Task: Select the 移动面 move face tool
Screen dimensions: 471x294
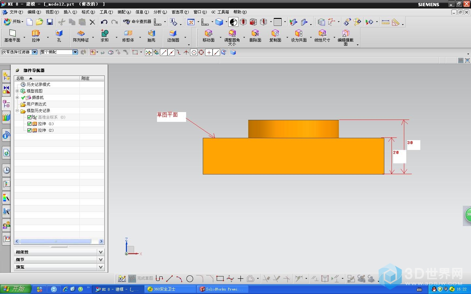Action: (208, 36)
